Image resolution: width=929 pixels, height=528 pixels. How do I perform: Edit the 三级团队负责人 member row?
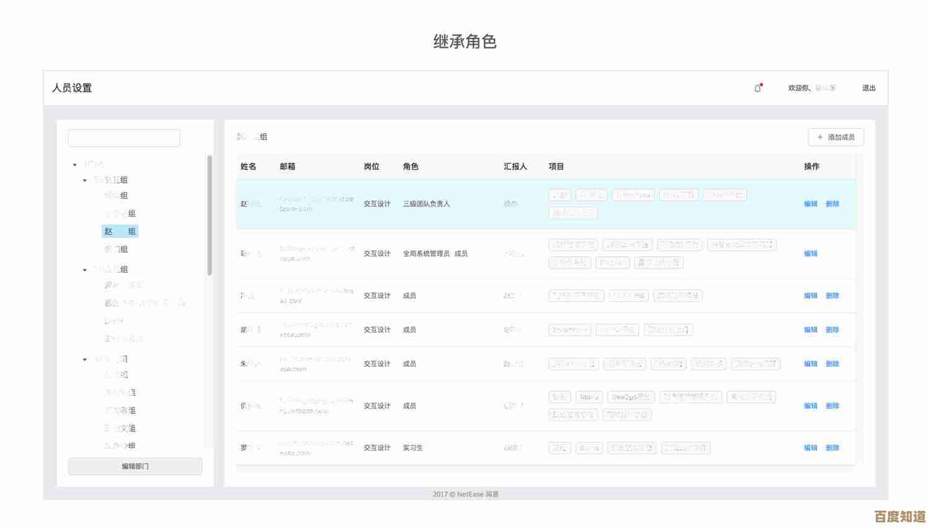(810, 204)
